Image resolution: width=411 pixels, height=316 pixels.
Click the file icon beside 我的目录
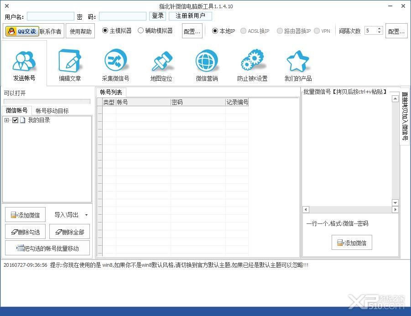23,120
